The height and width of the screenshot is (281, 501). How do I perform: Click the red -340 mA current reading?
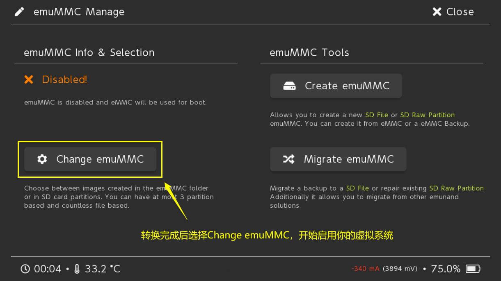click(x=366, y=269)
